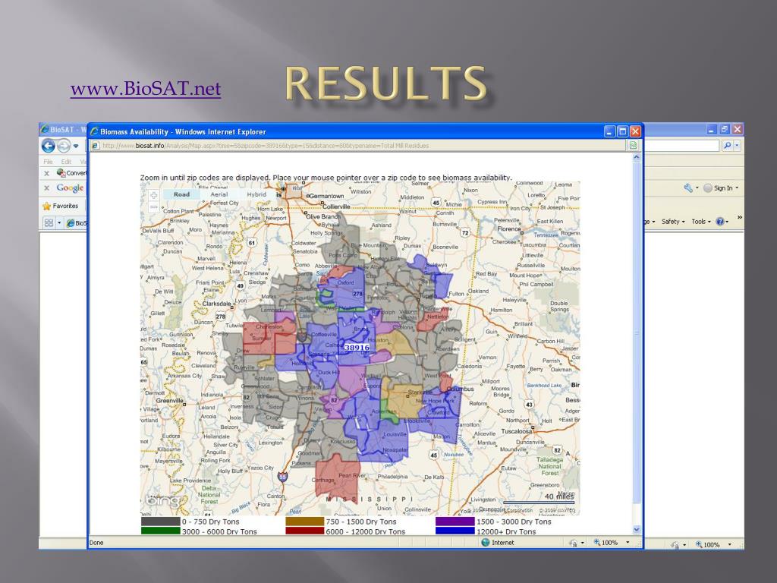The image size is (777, 583).
Task: Click the blue Help question mark icon
Action: point(720,222)
